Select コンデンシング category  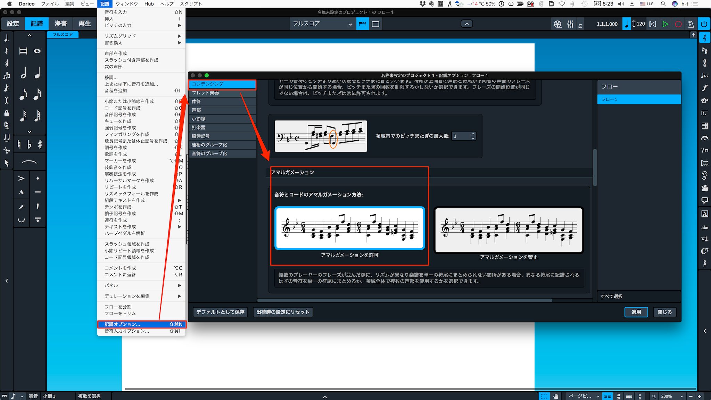(222, 84)
